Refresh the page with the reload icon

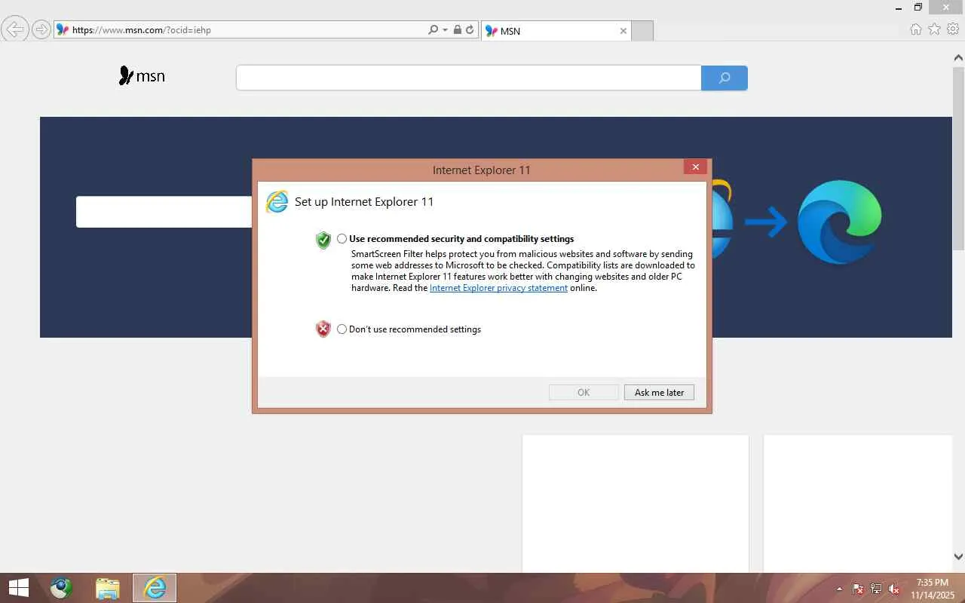(470, 30)
